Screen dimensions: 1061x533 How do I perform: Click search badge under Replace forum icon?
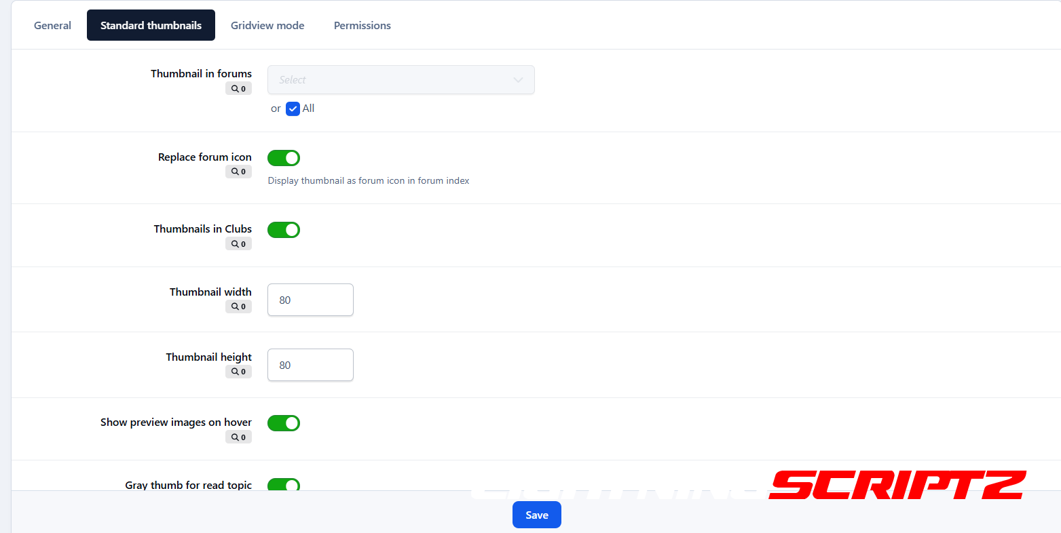coord(238,172)
